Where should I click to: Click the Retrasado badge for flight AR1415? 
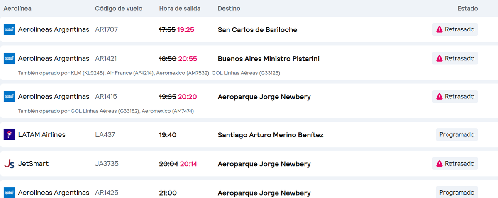(x=455, y=96)
